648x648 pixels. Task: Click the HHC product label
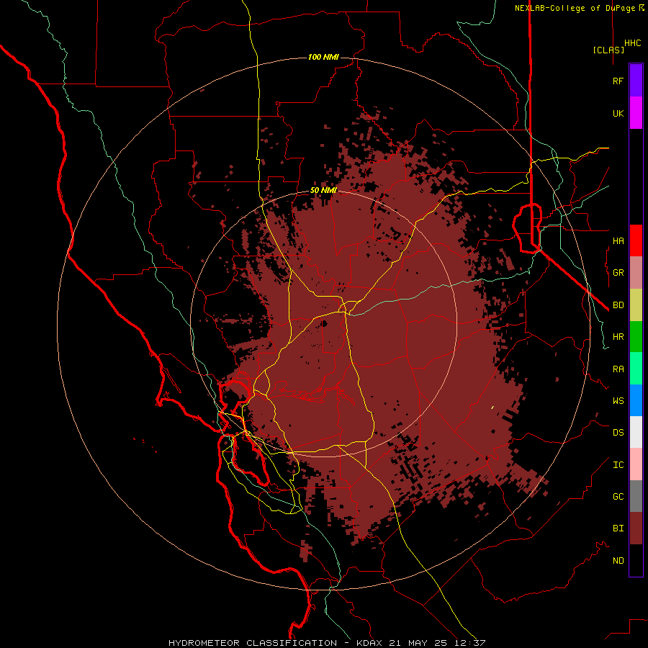633,43
